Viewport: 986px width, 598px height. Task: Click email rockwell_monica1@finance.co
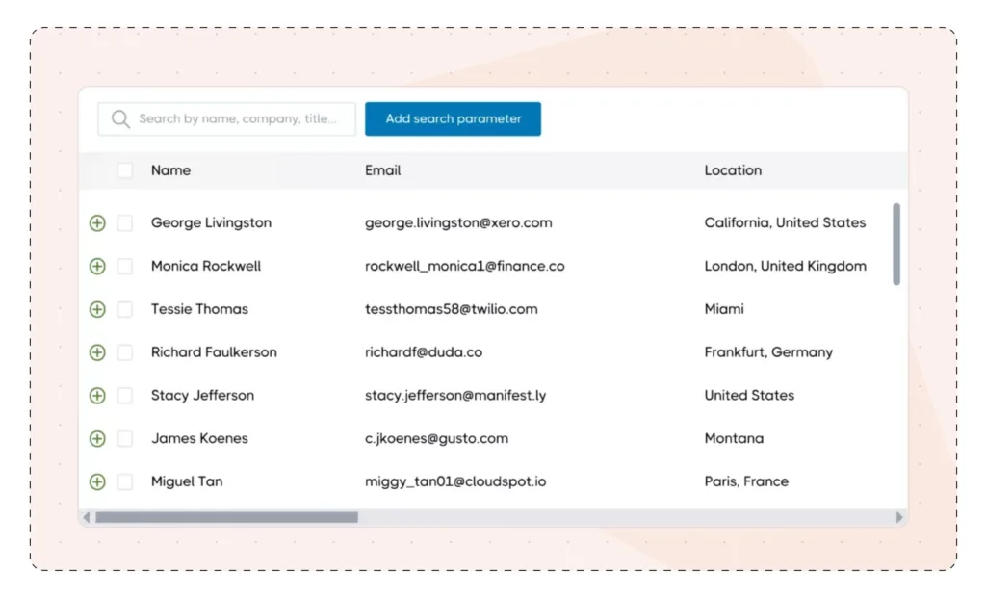tap(465, 266)
